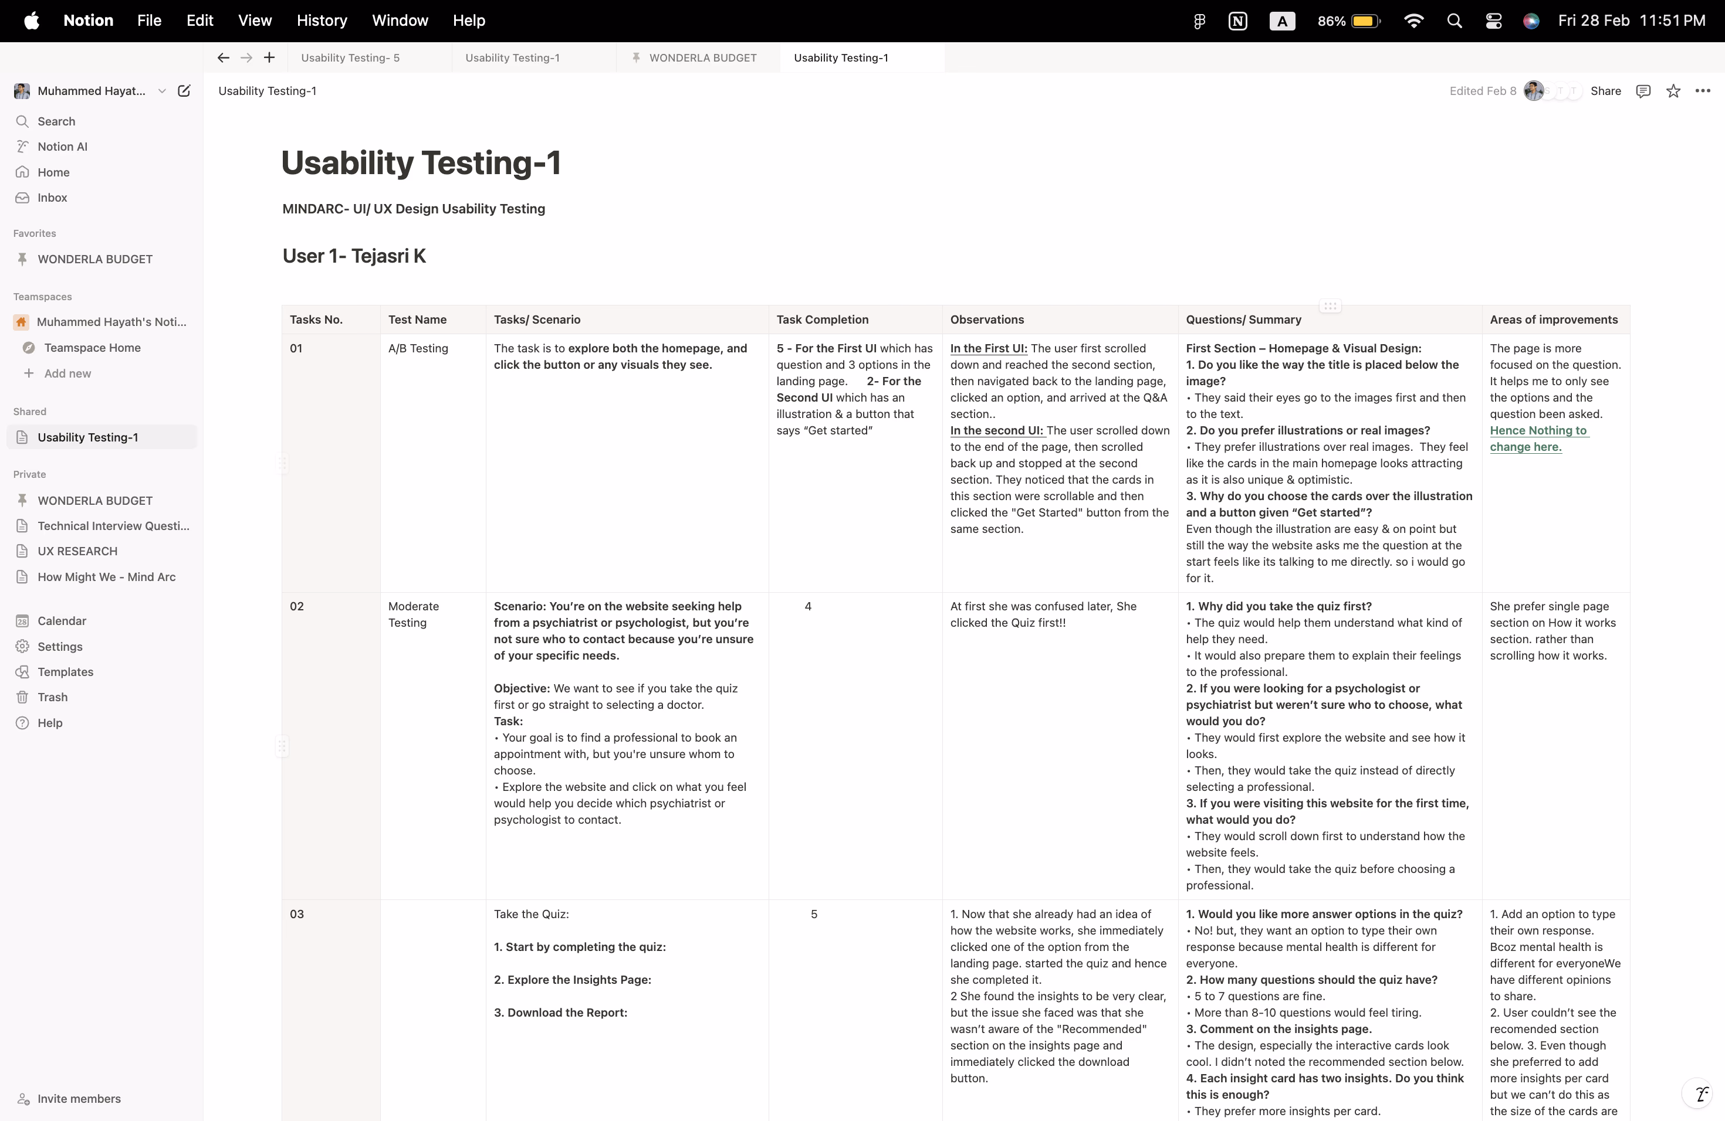Screen dimensions: 1725x1121
Task: Click the row drag handle beside row 02
Action: coord(283,746)
